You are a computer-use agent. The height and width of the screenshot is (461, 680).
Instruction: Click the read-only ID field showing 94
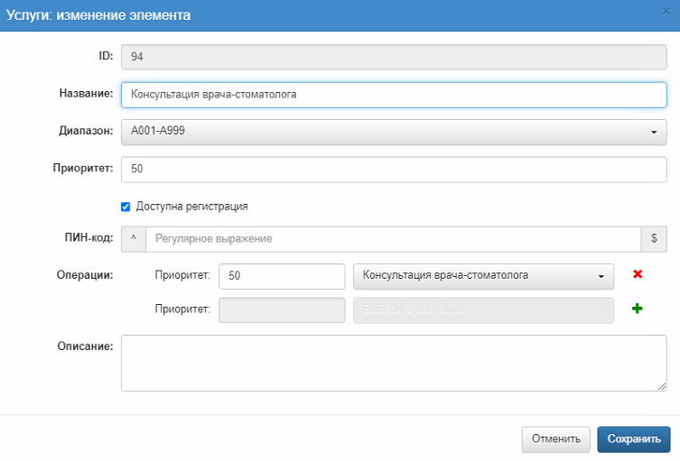[394, 56]
